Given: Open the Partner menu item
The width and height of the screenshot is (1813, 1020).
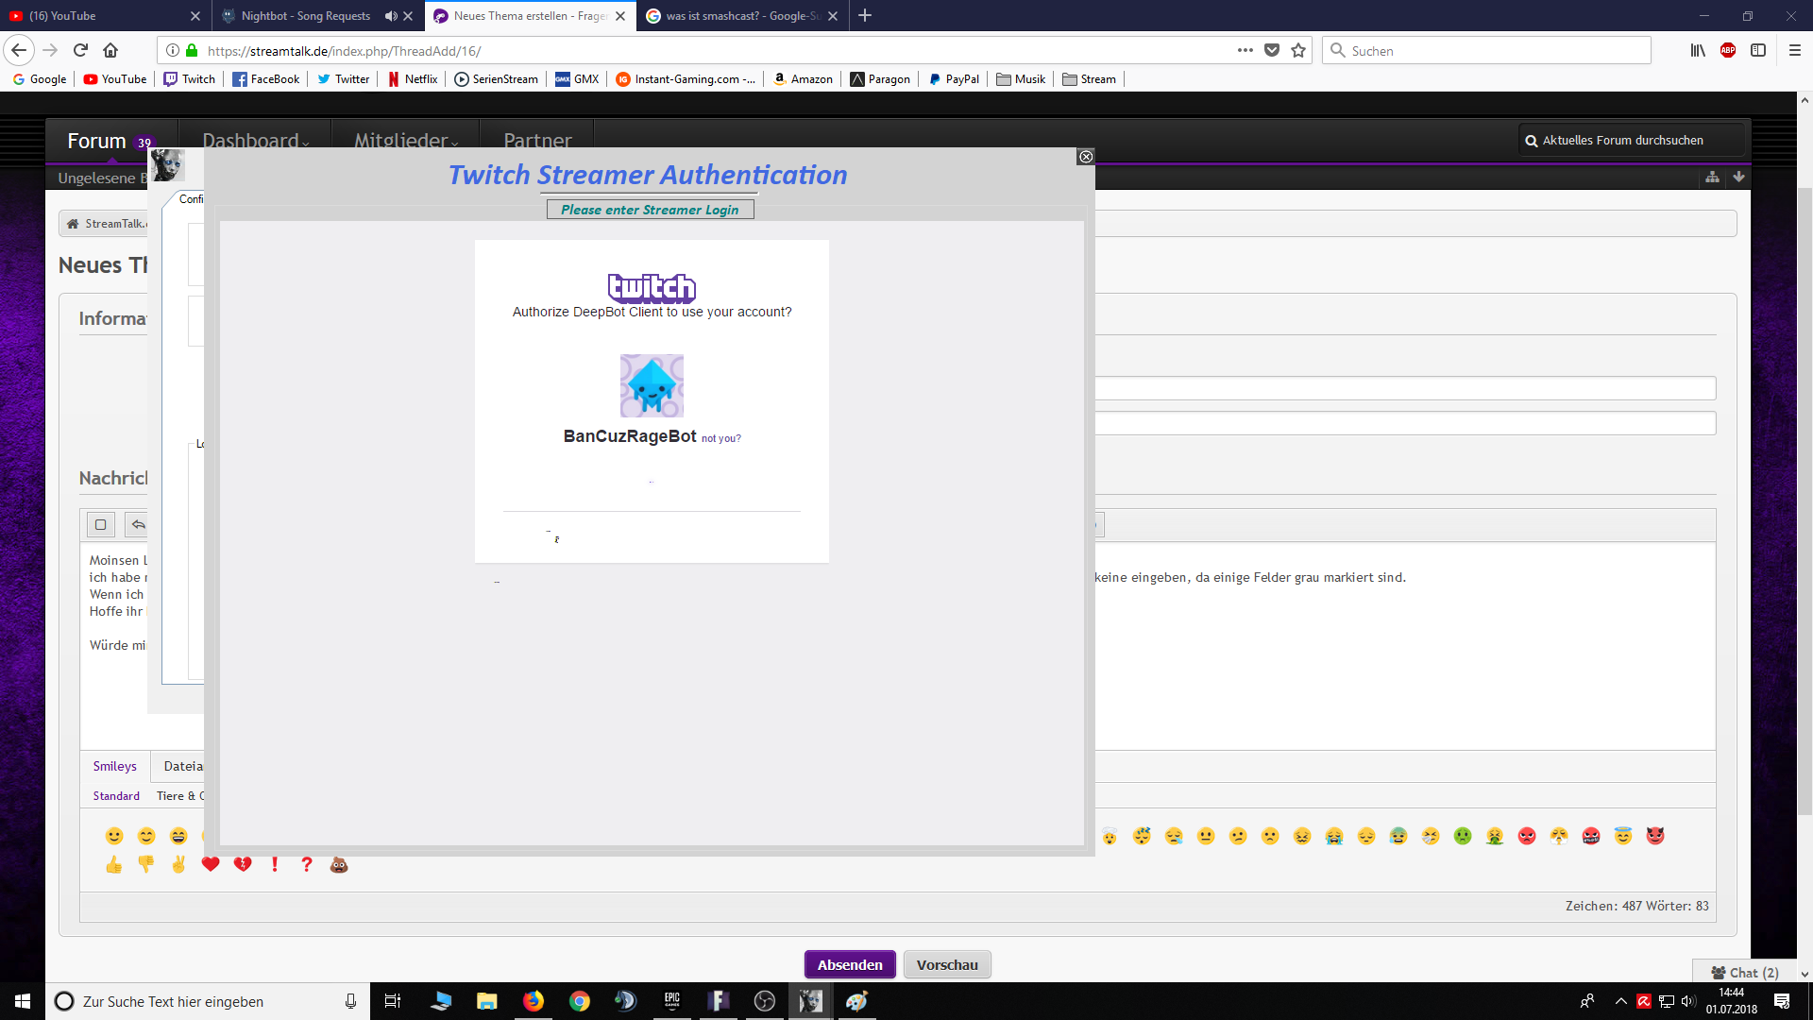Looking at the screenshot, I should [537, 141].
